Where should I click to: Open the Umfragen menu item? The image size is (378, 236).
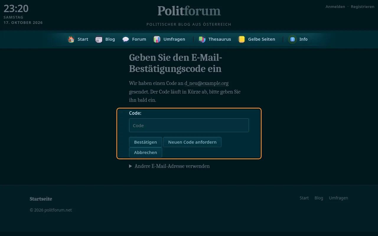pos(170,39)
